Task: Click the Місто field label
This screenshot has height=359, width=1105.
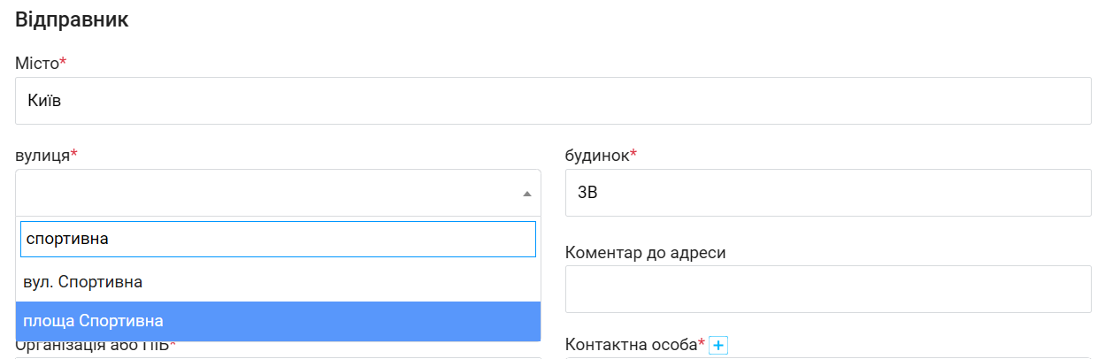Action: click(x=37, y=64)
